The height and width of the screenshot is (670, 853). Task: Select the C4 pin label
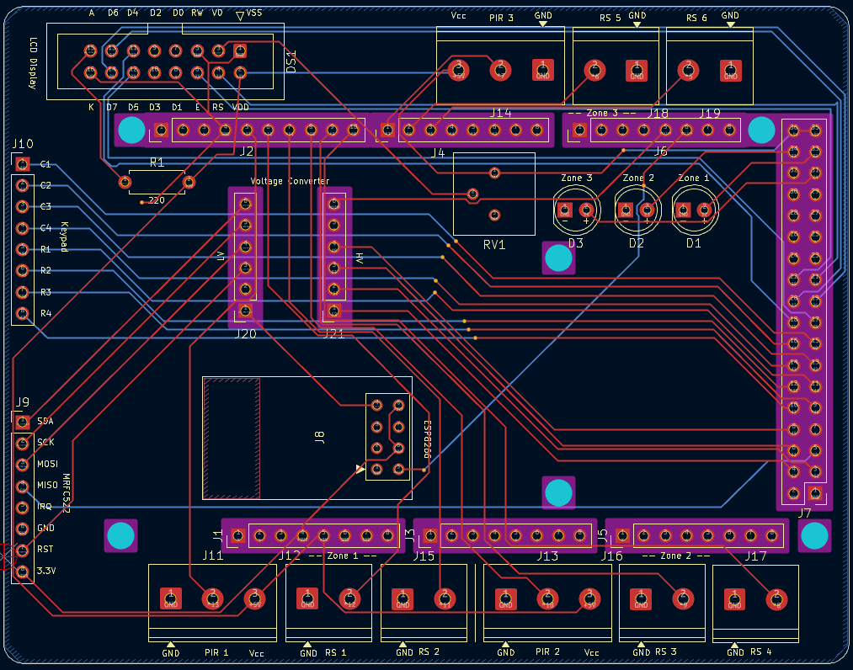tap(45, 228)
